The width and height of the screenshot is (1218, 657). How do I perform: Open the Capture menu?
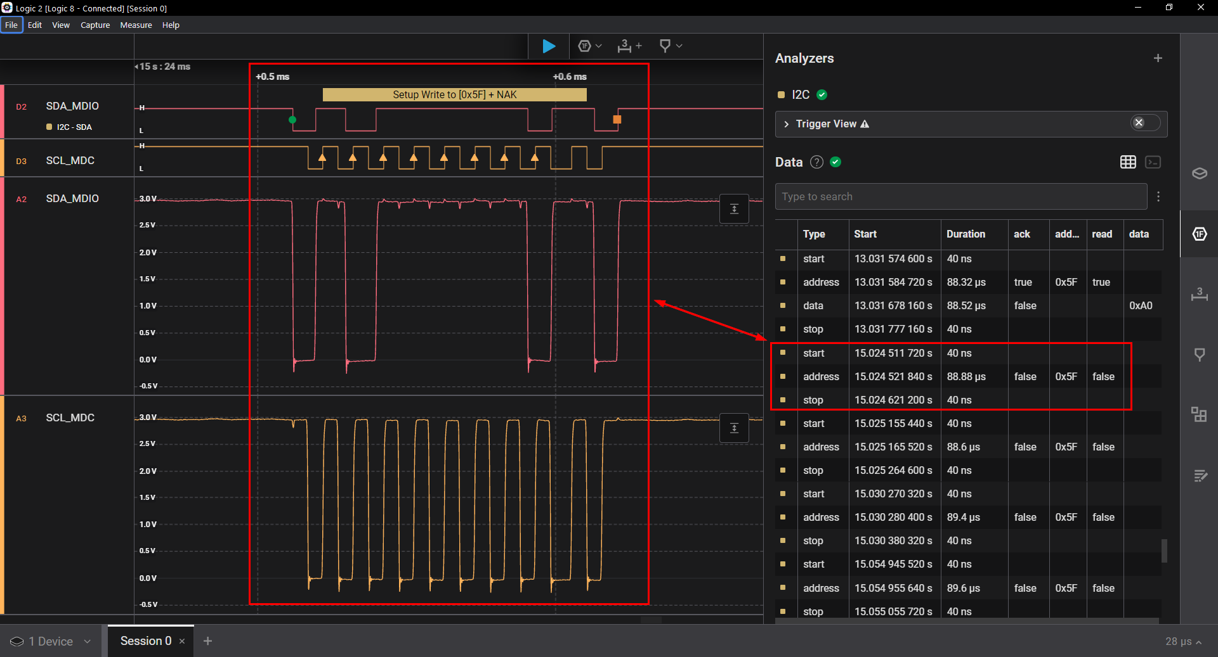(95, 25)
